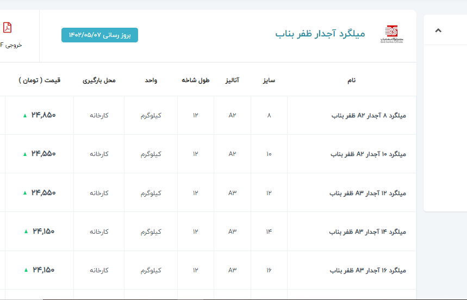Open product میلگرد ۱۲ آجدار A۳ ظفر بناب
This screenshot has width=467, height=300.
[368, 193]
